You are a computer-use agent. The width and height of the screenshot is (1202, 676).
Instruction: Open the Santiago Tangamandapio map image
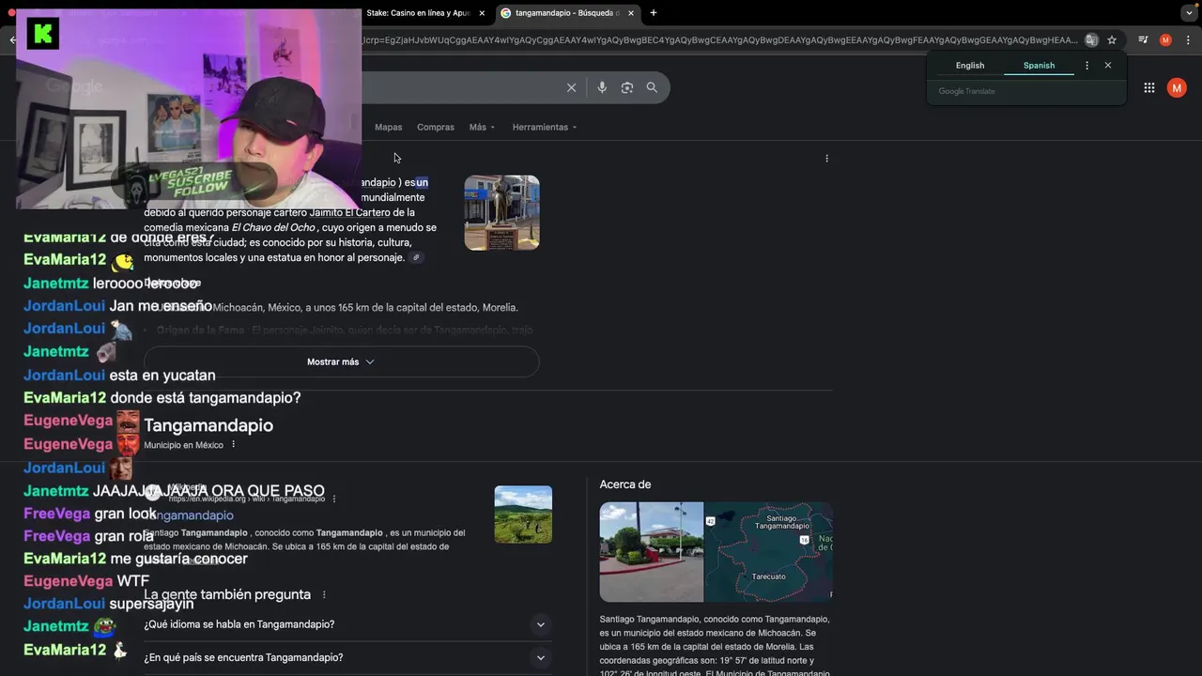768,552
